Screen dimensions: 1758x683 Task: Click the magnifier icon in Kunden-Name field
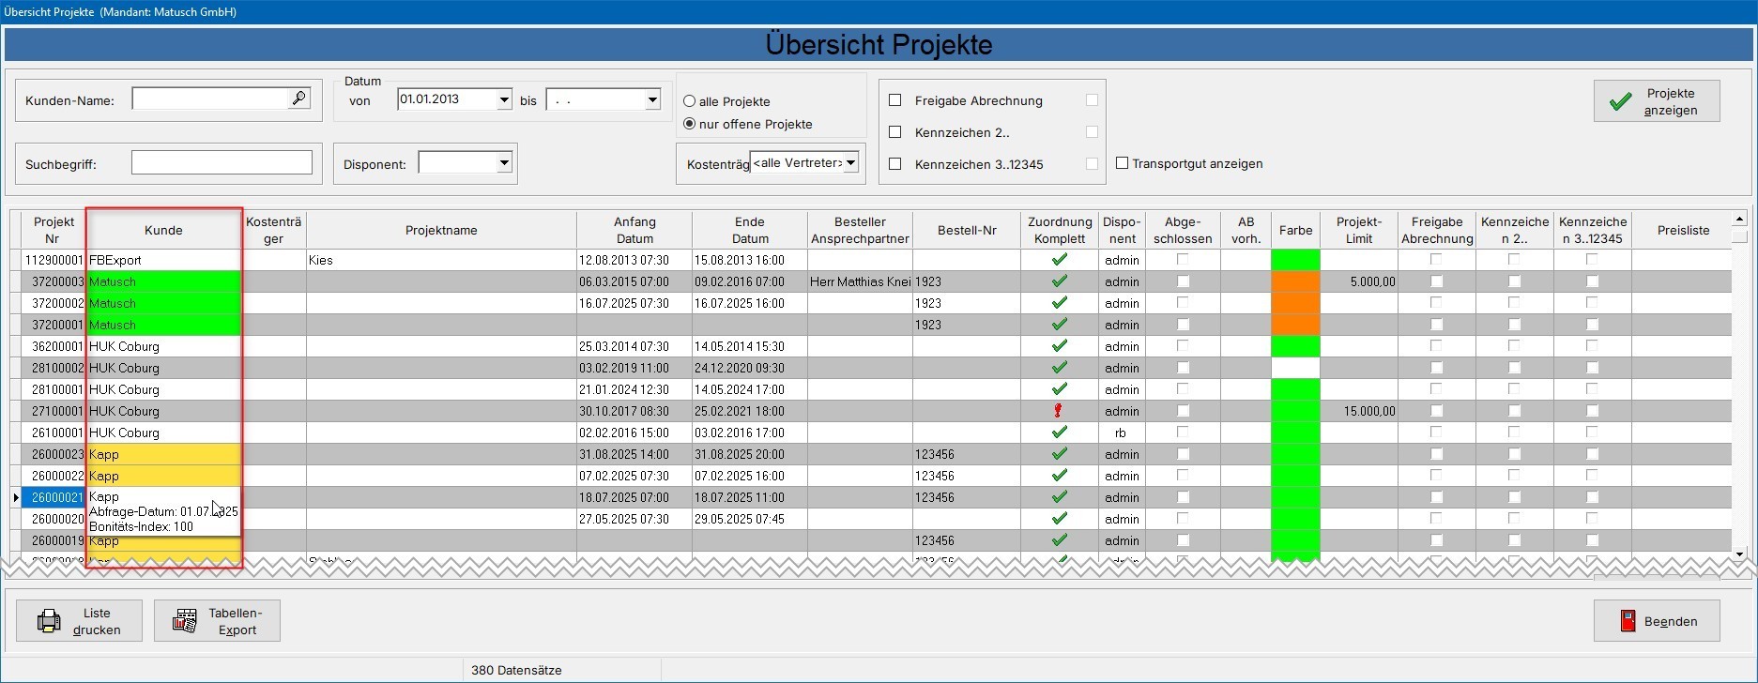click(x=298, y=98)
